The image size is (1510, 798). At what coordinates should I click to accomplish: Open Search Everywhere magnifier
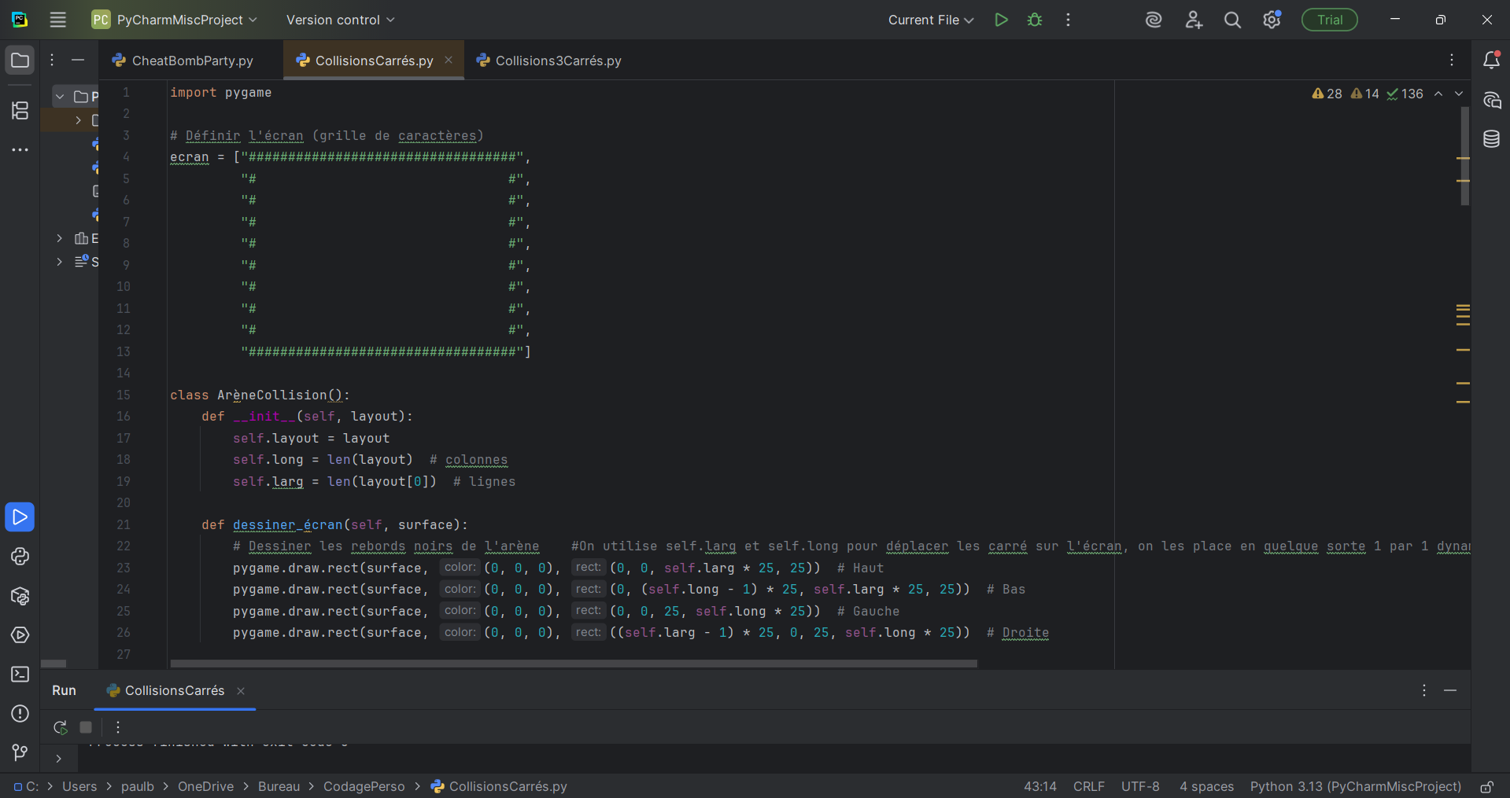(x=1232, y=20)
